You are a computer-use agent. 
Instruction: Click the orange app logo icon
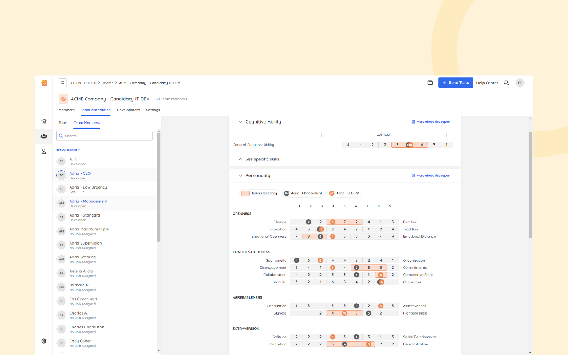pyautogui.click(x=44, y=83)
